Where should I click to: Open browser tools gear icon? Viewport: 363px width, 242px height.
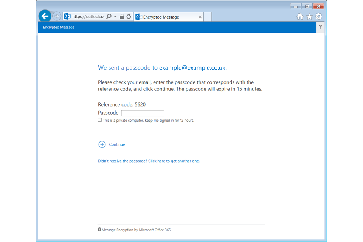319,16
